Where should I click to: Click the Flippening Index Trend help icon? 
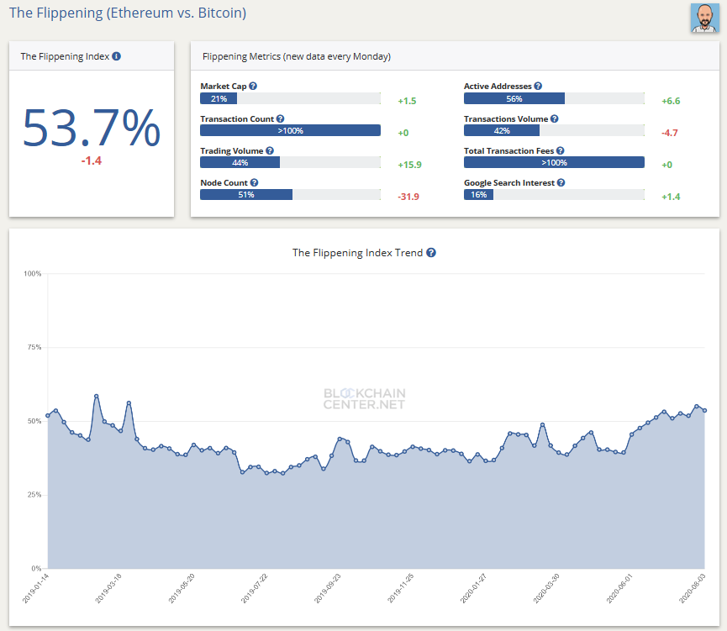tap(431, 253)
